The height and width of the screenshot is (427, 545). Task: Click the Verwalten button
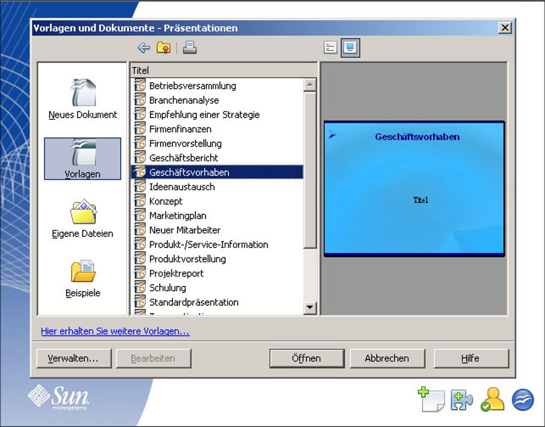[x=74, y=359]
